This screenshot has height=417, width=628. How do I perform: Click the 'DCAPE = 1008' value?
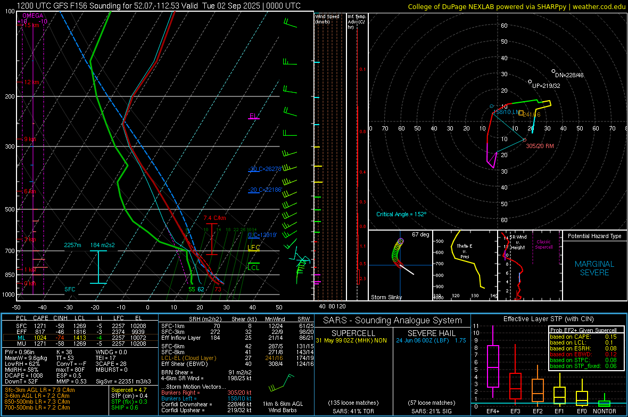[x=24, y=375]
